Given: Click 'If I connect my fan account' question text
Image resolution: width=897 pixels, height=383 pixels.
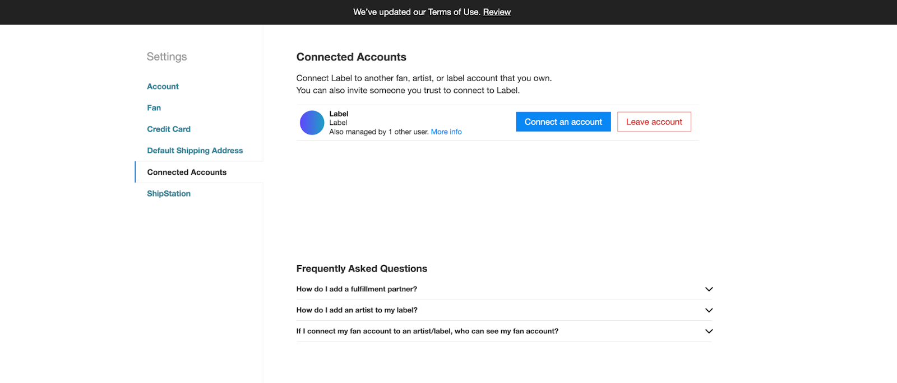Looking at the screenshot, I should (x=427, y=331).
